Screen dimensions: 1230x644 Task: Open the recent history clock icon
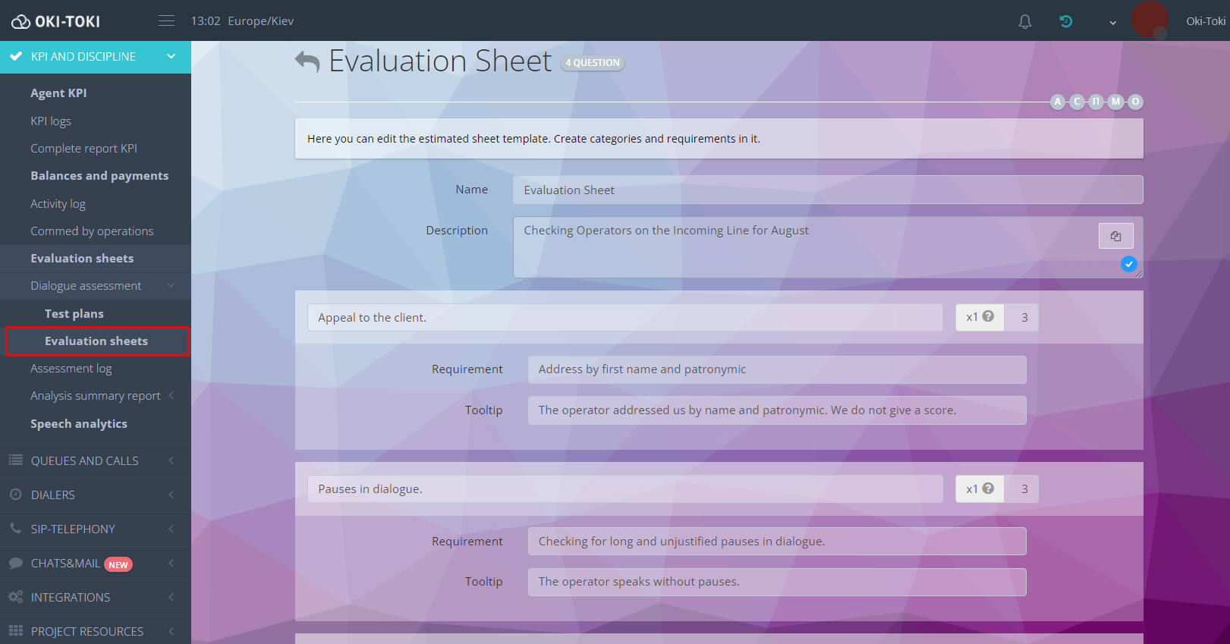coord(1066,21)
